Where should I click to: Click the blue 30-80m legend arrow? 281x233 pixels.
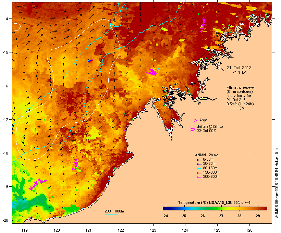(199, 164)
